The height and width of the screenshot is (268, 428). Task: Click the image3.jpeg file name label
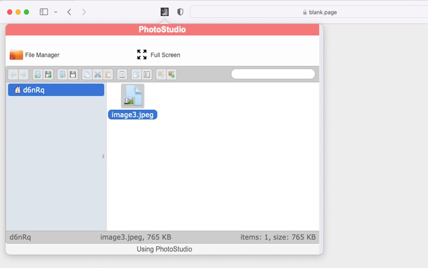click(132, 115)
